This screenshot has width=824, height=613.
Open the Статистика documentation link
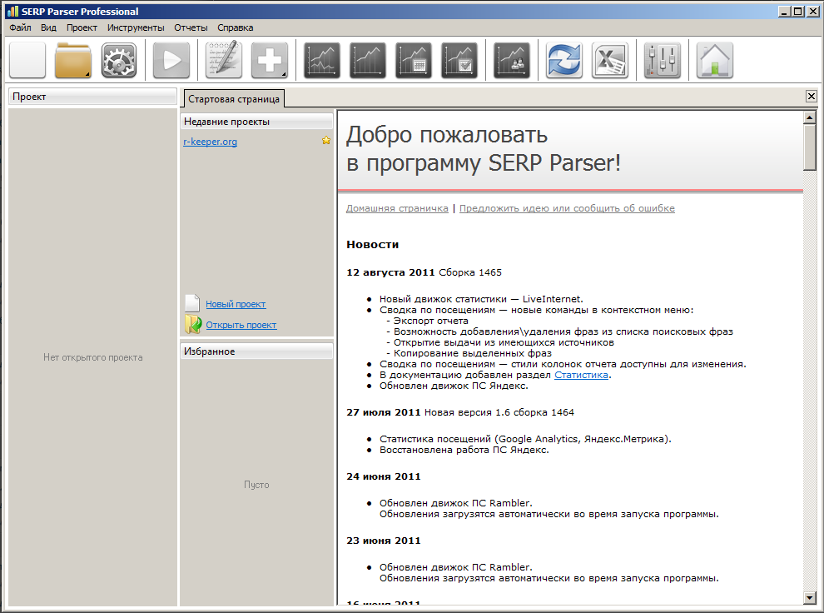(x=581, y=375)
